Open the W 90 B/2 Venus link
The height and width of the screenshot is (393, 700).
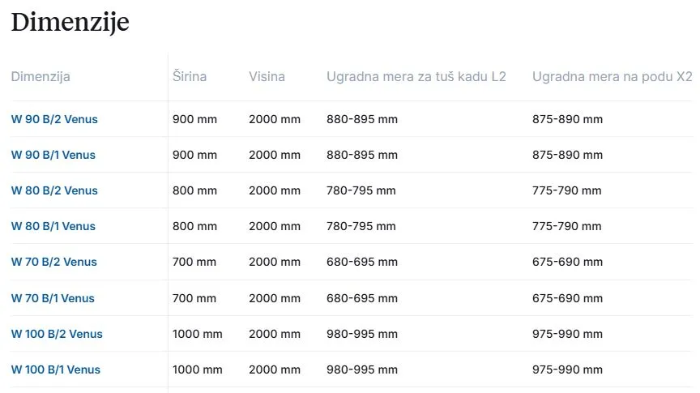(54, 119)
